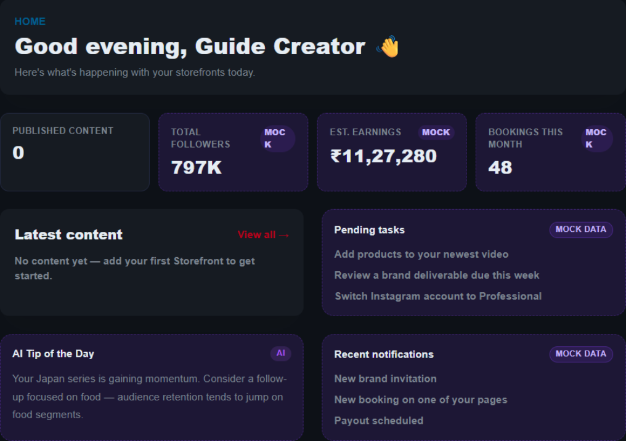Open Payout scheduled notification
Image resolution: width=626 pixels, height=441 pixels.
(x=378, y=421)
